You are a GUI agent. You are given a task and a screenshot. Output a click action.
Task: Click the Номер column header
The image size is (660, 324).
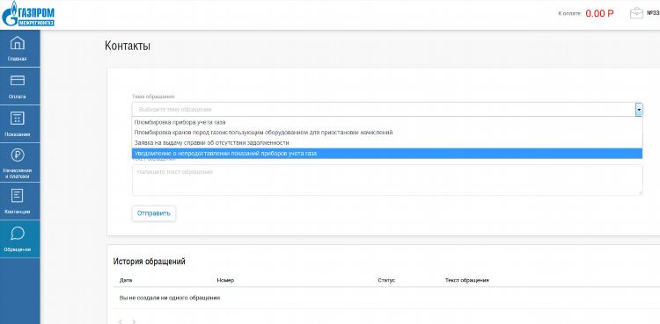225,280
